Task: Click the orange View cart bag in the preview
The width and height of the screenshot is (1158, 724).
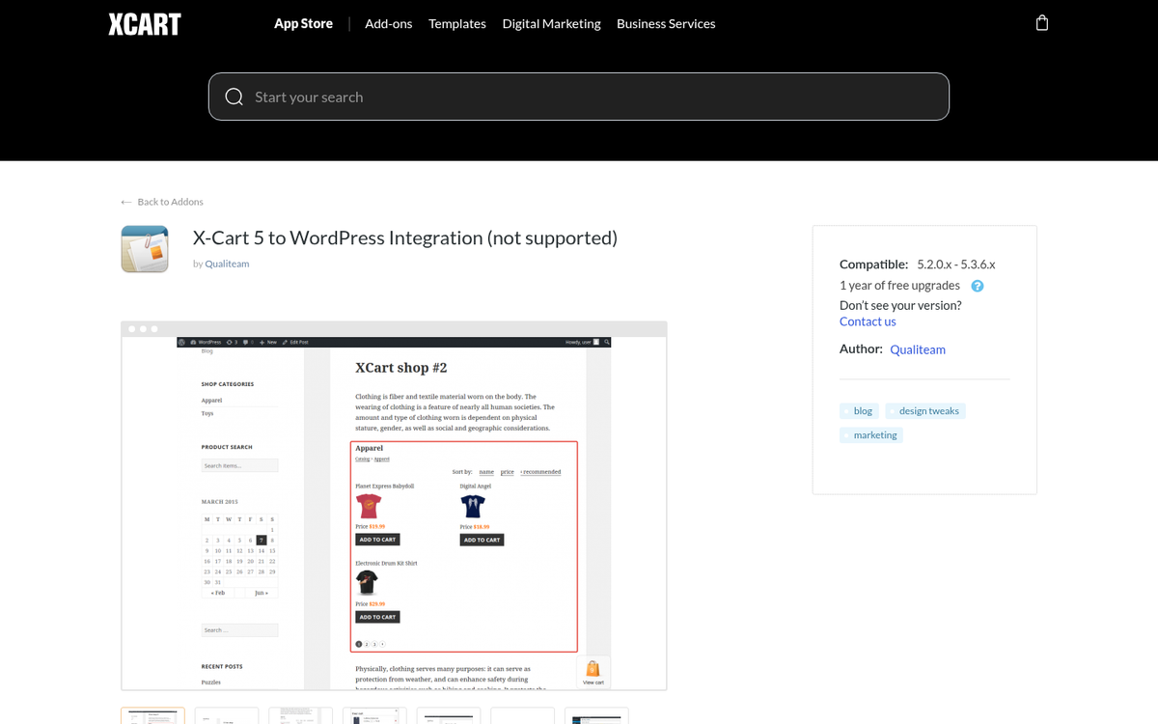Action: (x=593, y=668)
